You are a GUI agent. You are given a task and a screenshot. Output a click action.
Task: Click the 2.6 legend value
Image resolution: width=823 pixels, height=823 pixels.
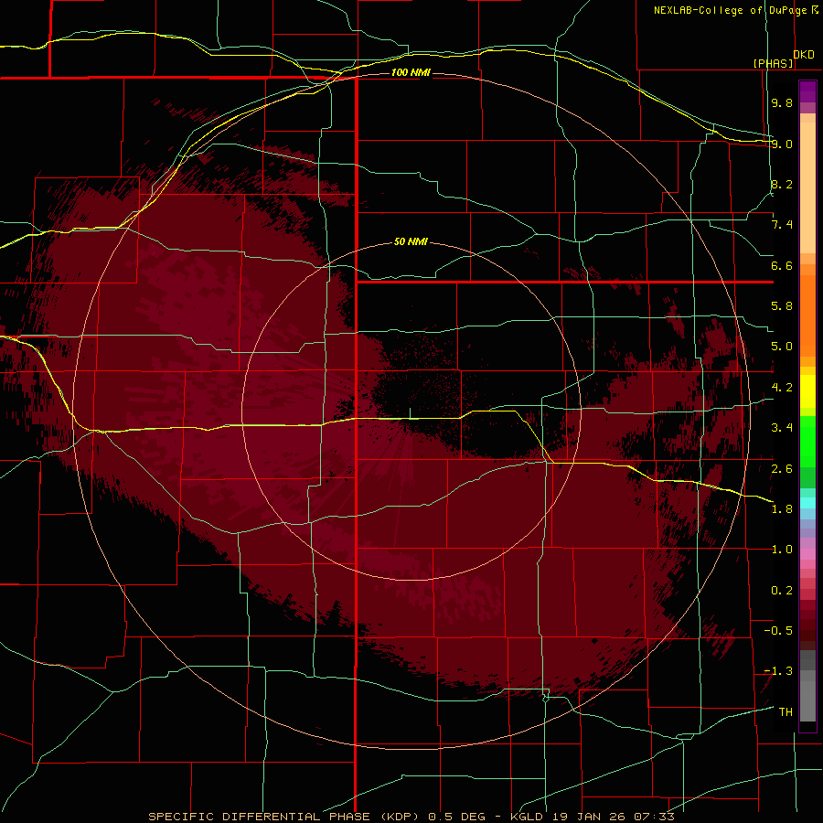click(x=782, y=469)
